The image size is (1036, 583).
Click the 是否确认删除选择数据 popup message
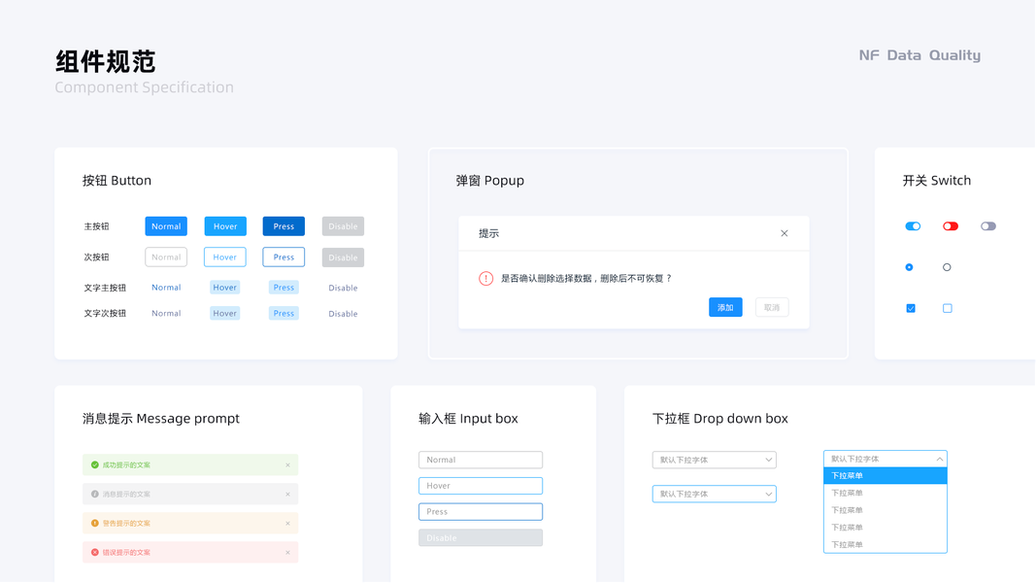[x=585, y=278]
